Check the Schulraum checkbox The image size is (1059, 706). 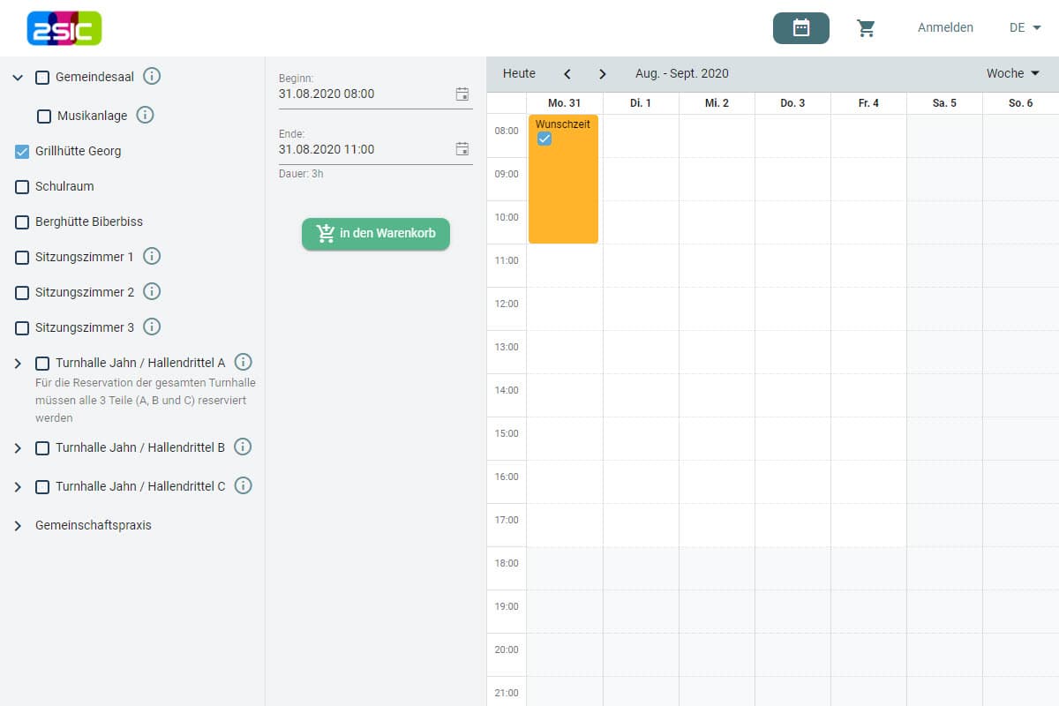pyautogui.click(x=22, y=187)
